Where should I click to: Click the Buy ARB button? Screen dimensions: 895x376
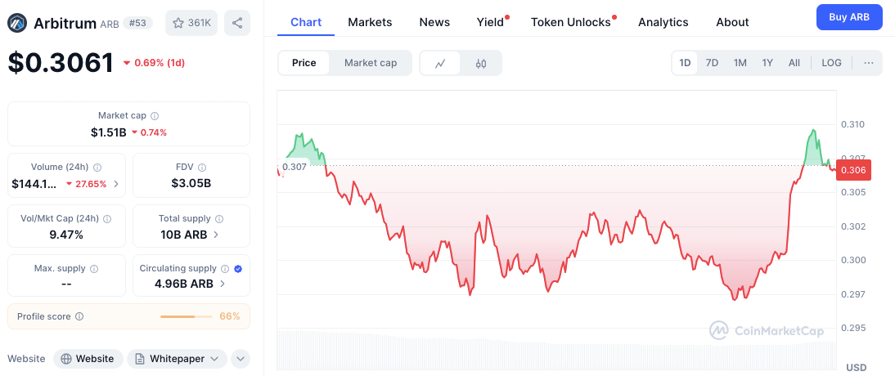tap(849, 16)
